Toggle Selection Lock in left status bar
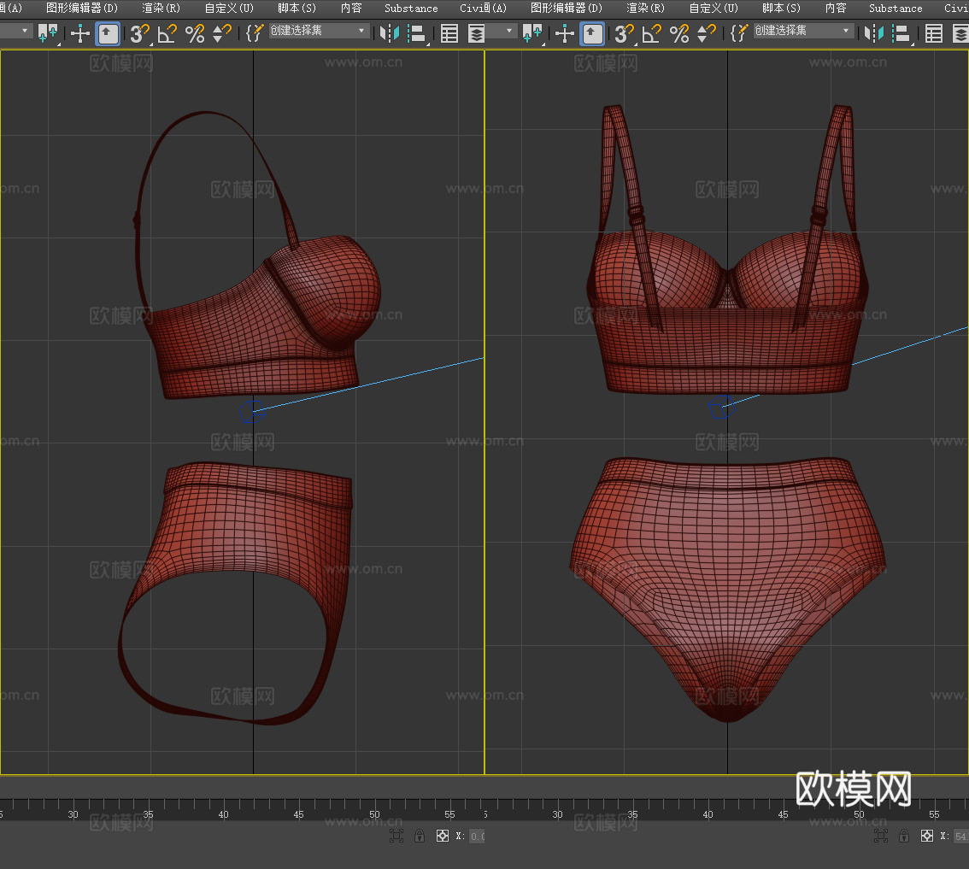Image resolution: width=969 pixels, height=869 pixels. point(420,837)
